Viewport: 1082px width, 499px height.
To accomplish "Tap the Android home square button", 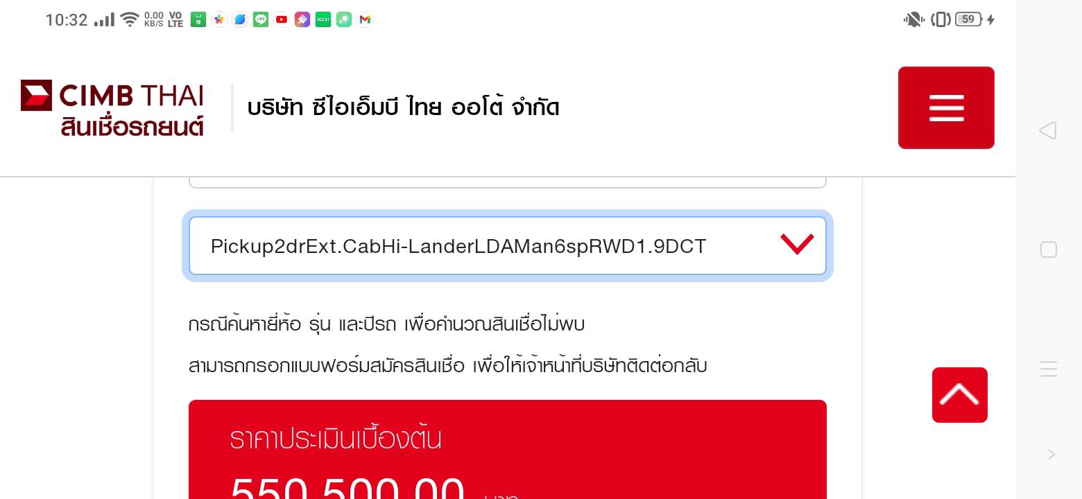I will point(1049,249).
